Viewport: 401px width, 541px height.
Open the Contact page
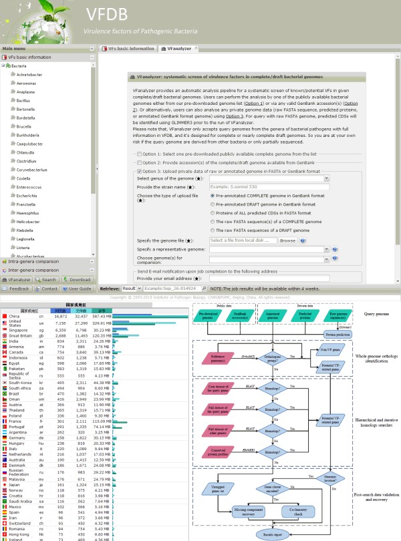[x=47, y=289]
